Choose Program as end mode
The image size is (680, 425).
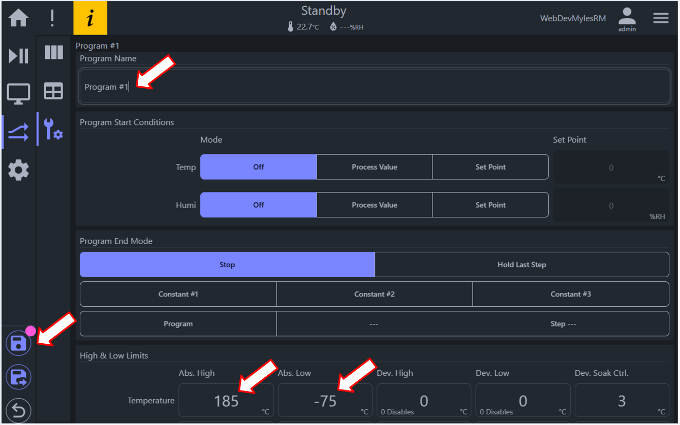click(x=178, y=324)
